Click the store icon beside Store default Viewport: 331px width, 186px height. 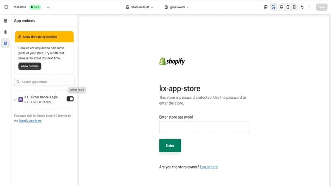pos(127,7)
